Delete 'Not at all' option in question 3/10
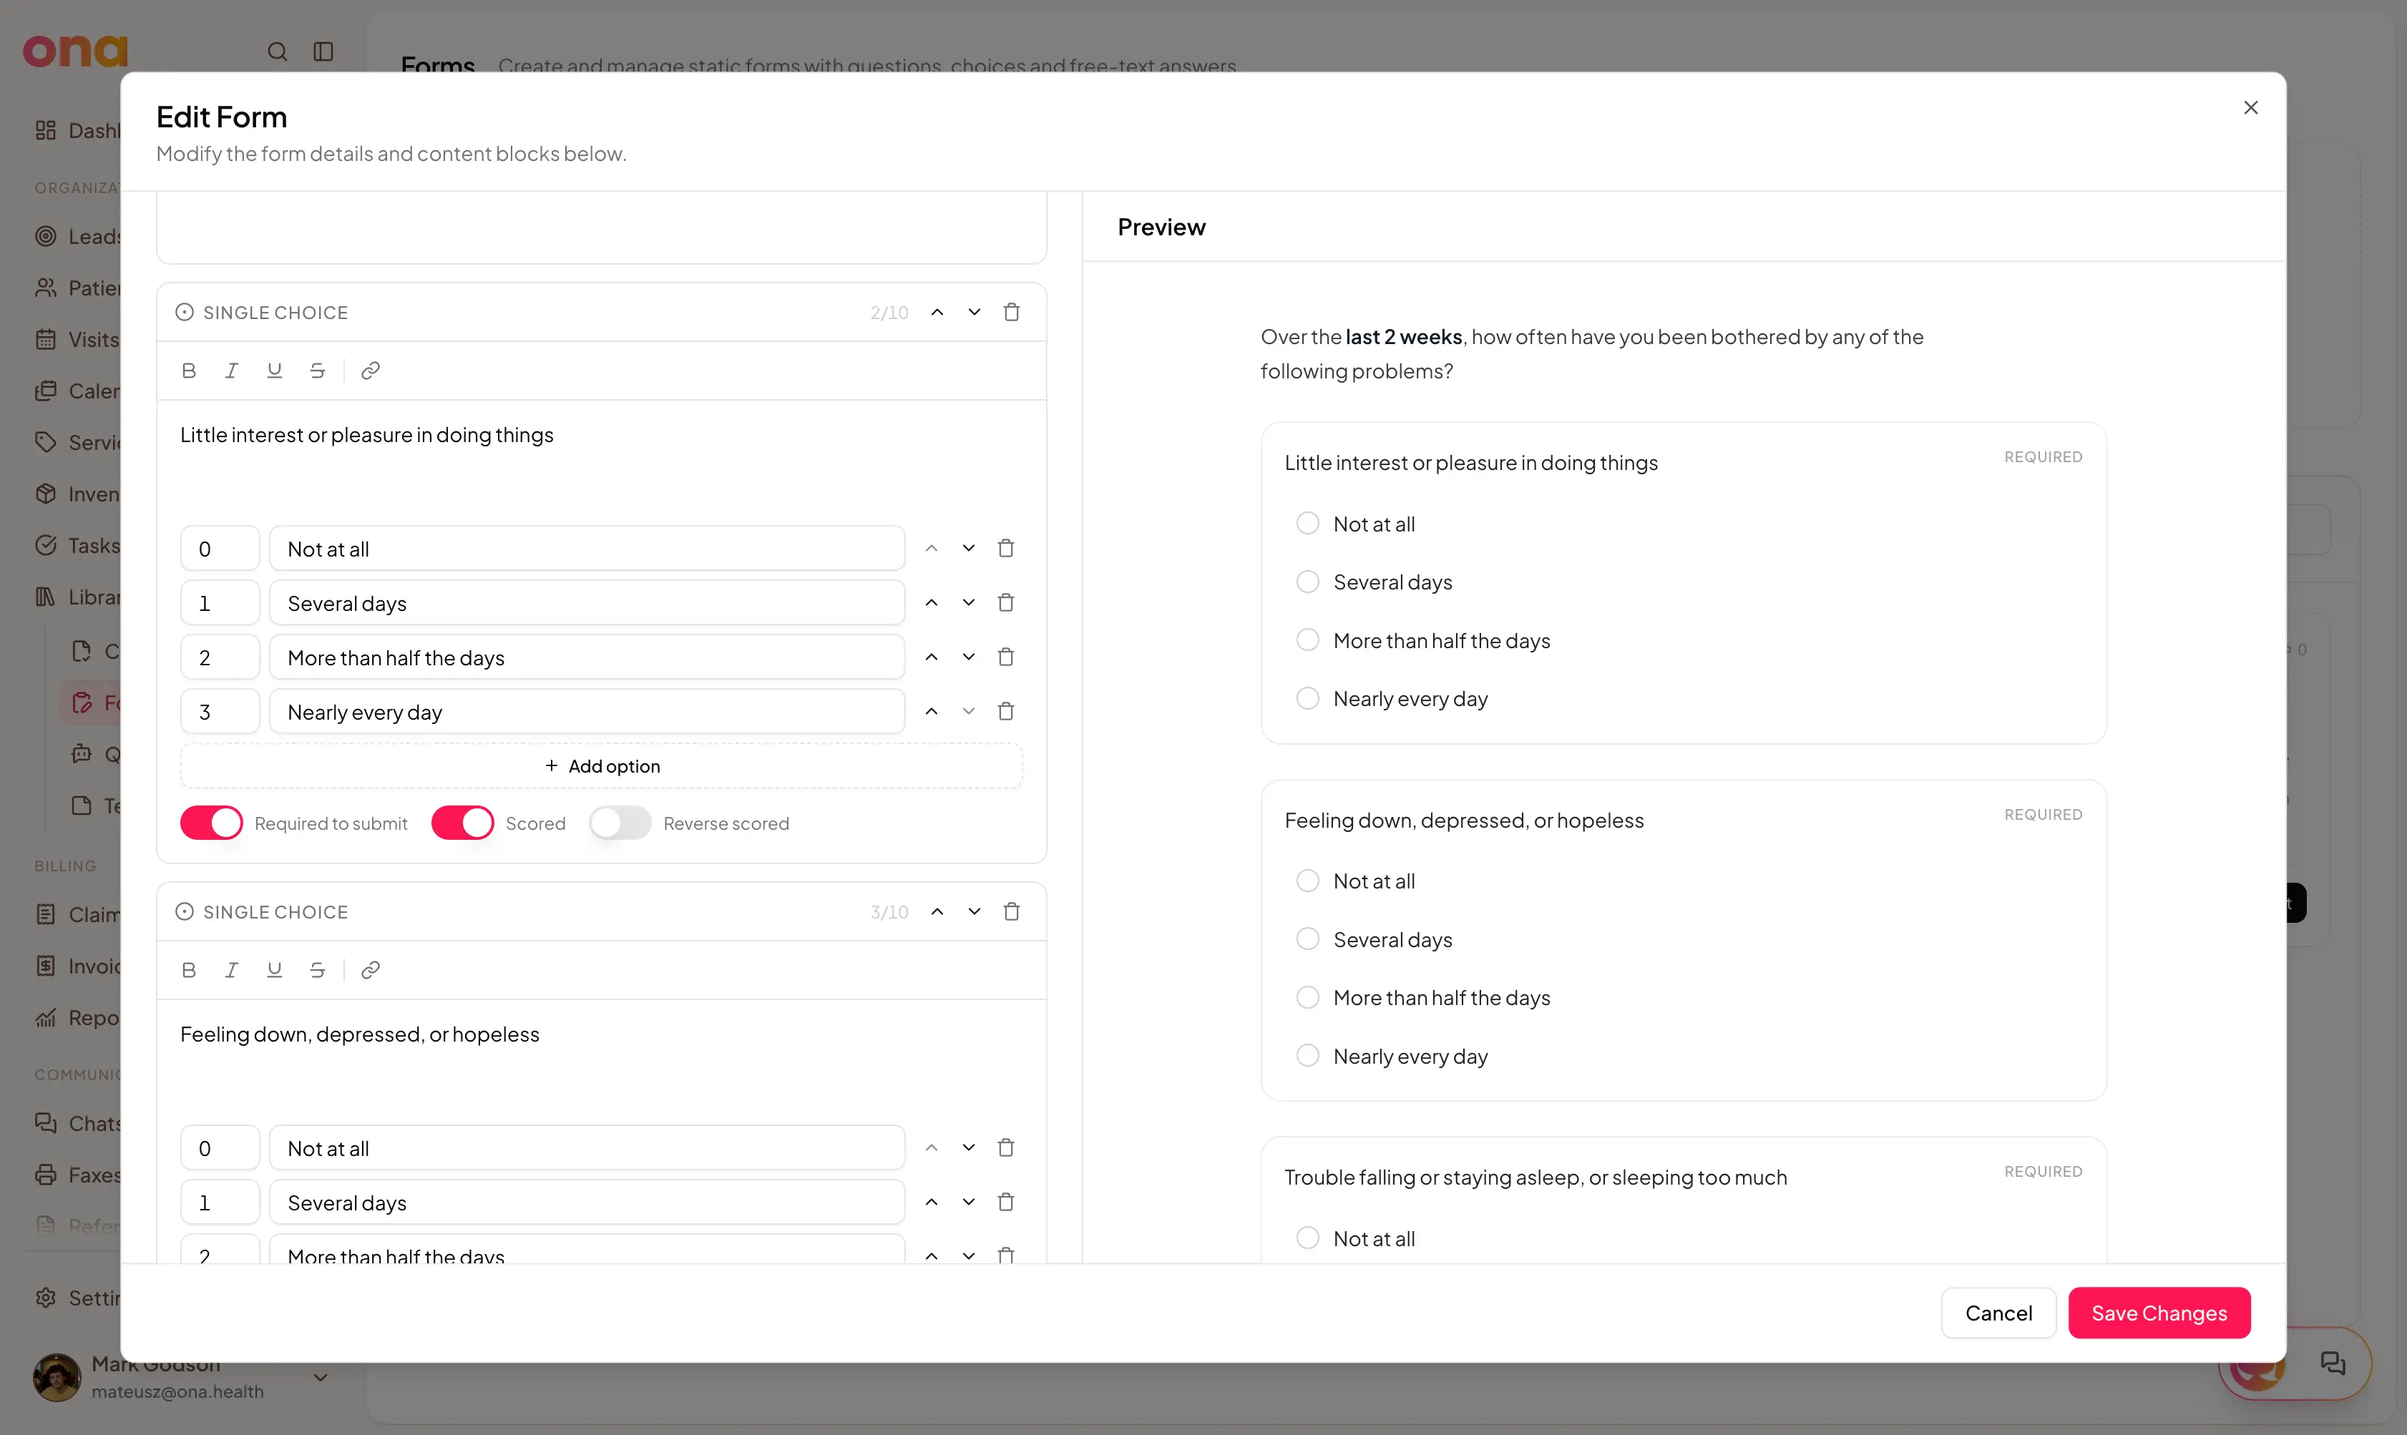The width and height of the screenshot is (2407, 1435). click(1006, 1148)
